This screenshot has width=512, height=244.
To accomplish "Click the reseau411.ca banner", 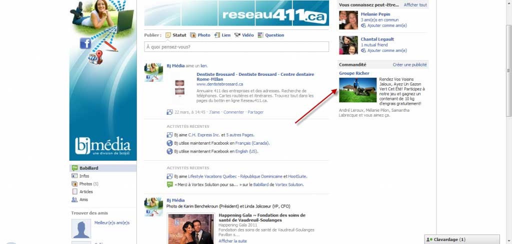I will tap(236, 13).
